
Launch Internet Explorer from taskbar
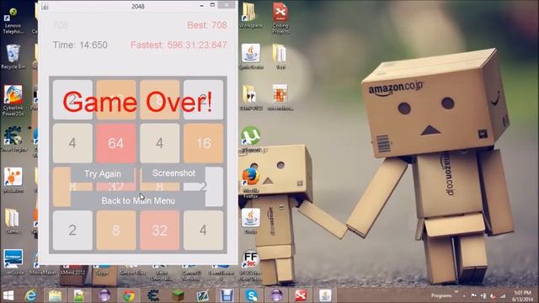[x=31, y=295]
